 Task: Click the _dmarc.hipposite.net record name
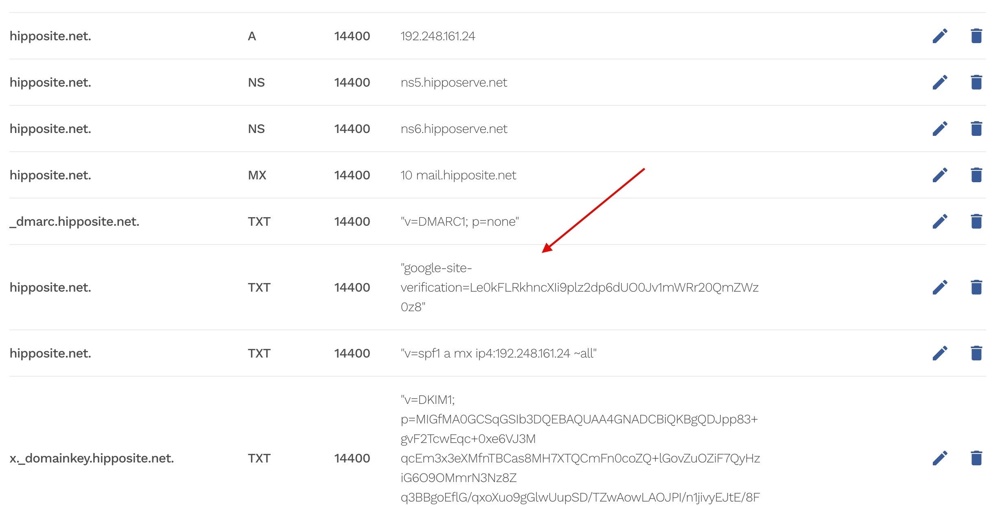pyautogui.click(x=74, y=222)
